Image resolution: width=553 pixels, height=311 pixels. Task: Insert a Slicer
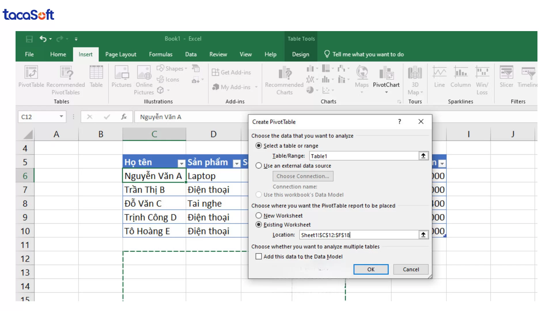click(506, 78)
